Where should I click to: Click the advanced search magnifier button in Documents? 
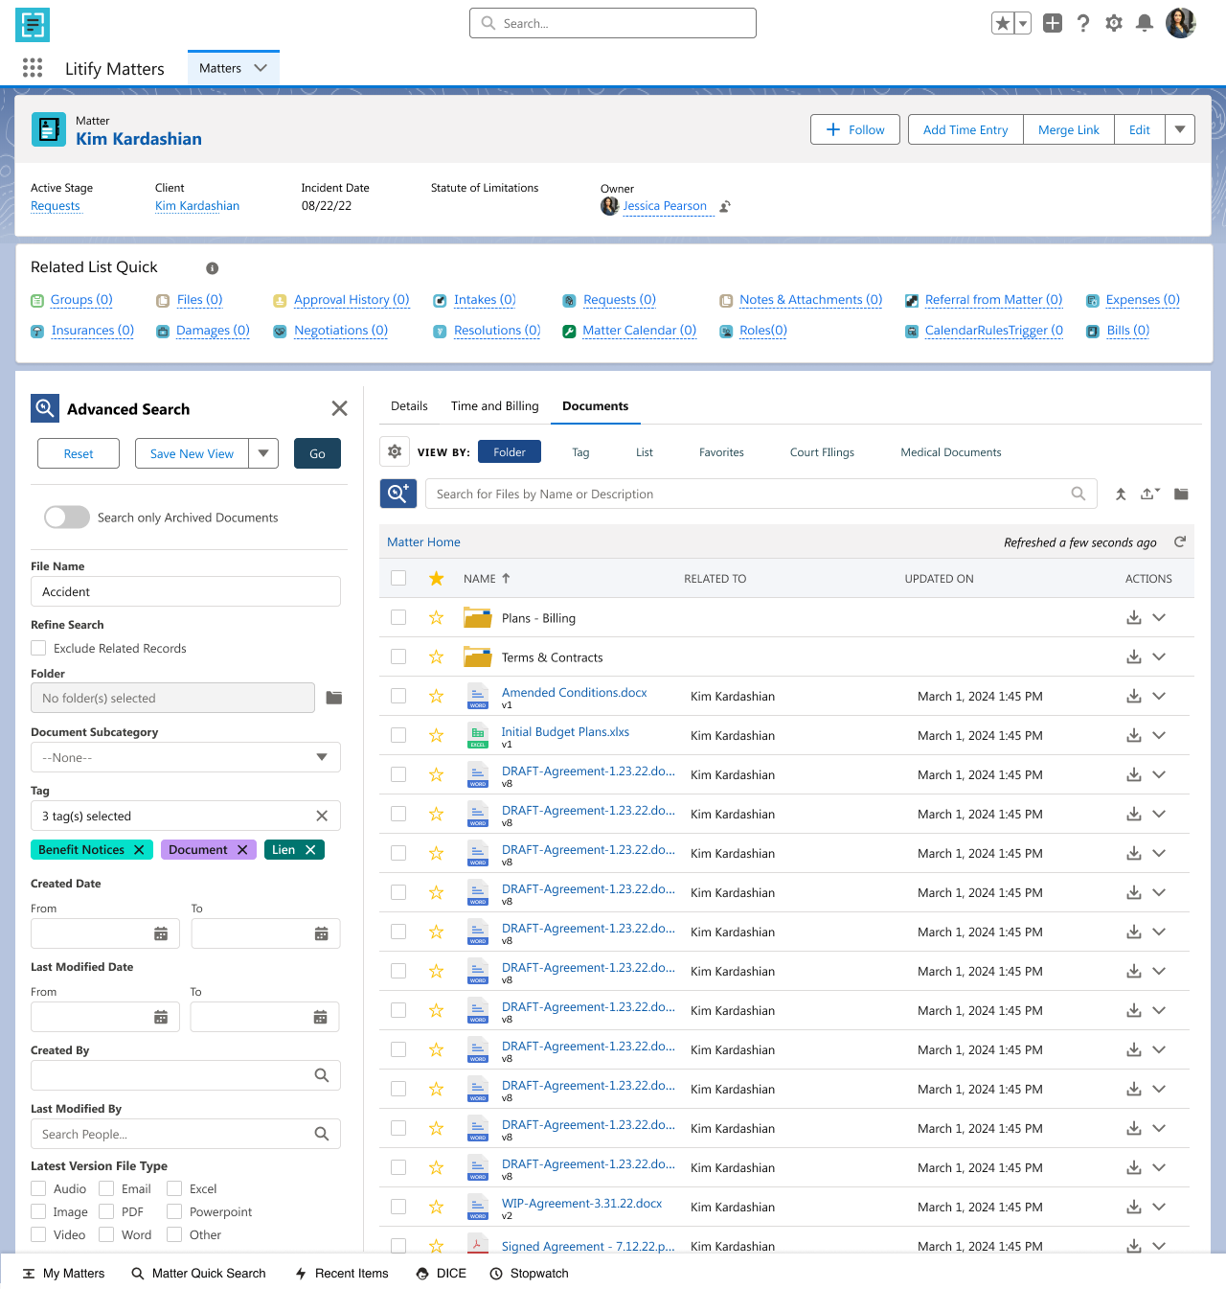(x=398, y=494)
